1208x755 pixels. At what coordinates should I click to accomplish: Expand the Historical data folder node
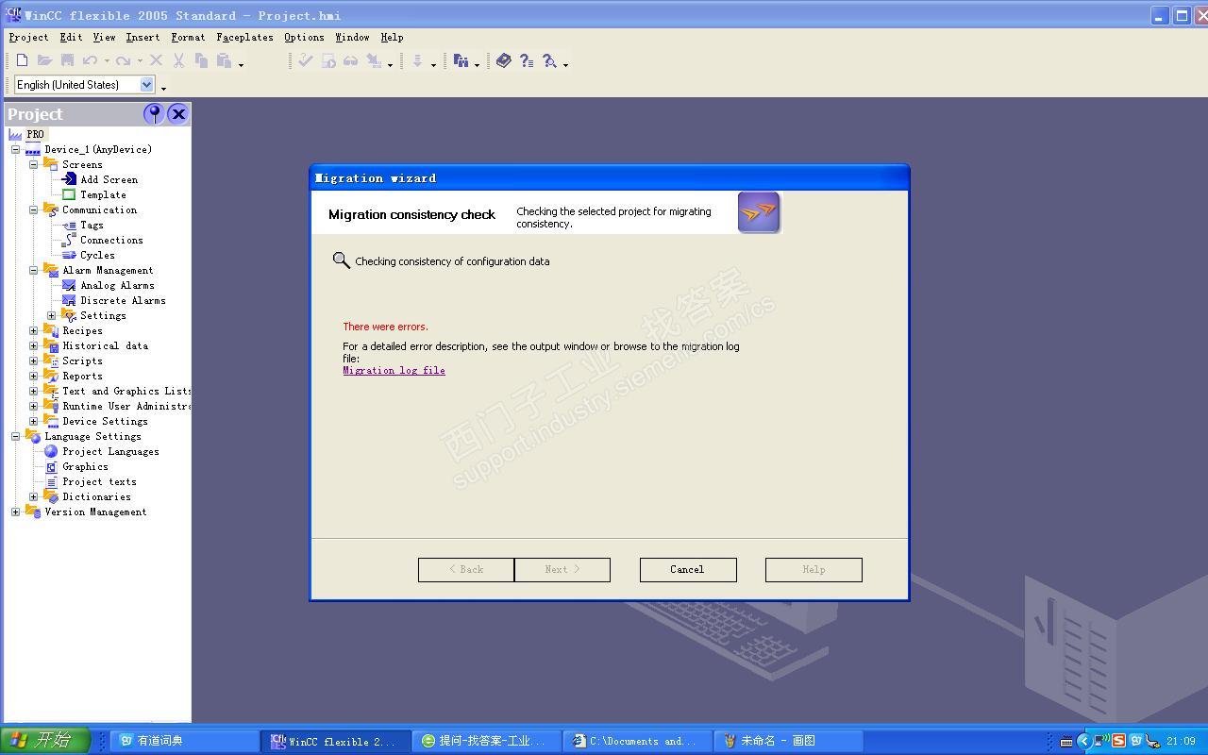[34, 345]
